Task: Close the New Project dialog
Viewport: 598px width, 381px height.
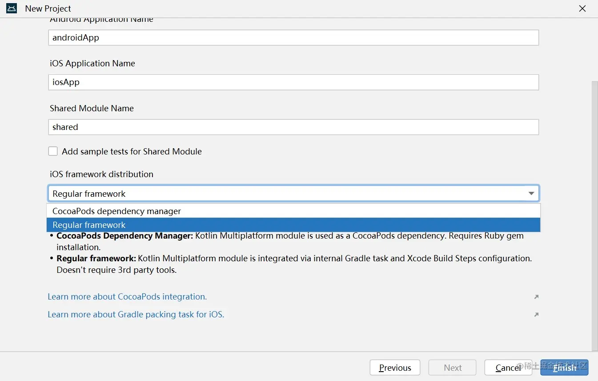Action: [x=582, y=8]
